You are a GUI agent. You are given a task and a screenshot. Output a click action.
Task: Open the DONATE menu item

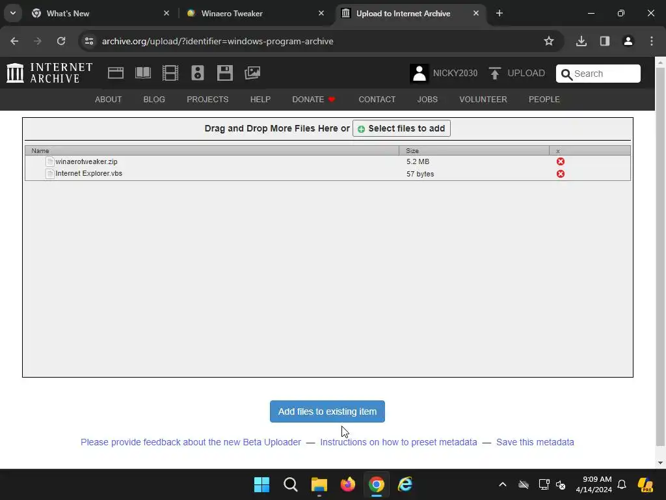[x=314, y=100]
